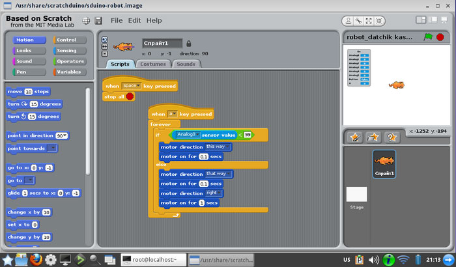The width and height of the screenshot is (456, 267).
Task: Set rotation style to don't rotate
Action: tap(105, 54)
